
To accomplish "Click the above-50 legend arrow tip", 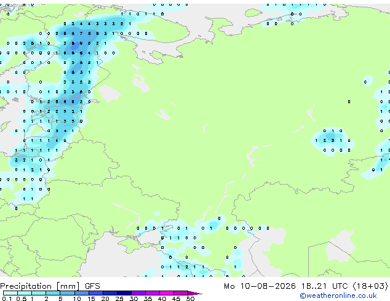I will point(195,293).
